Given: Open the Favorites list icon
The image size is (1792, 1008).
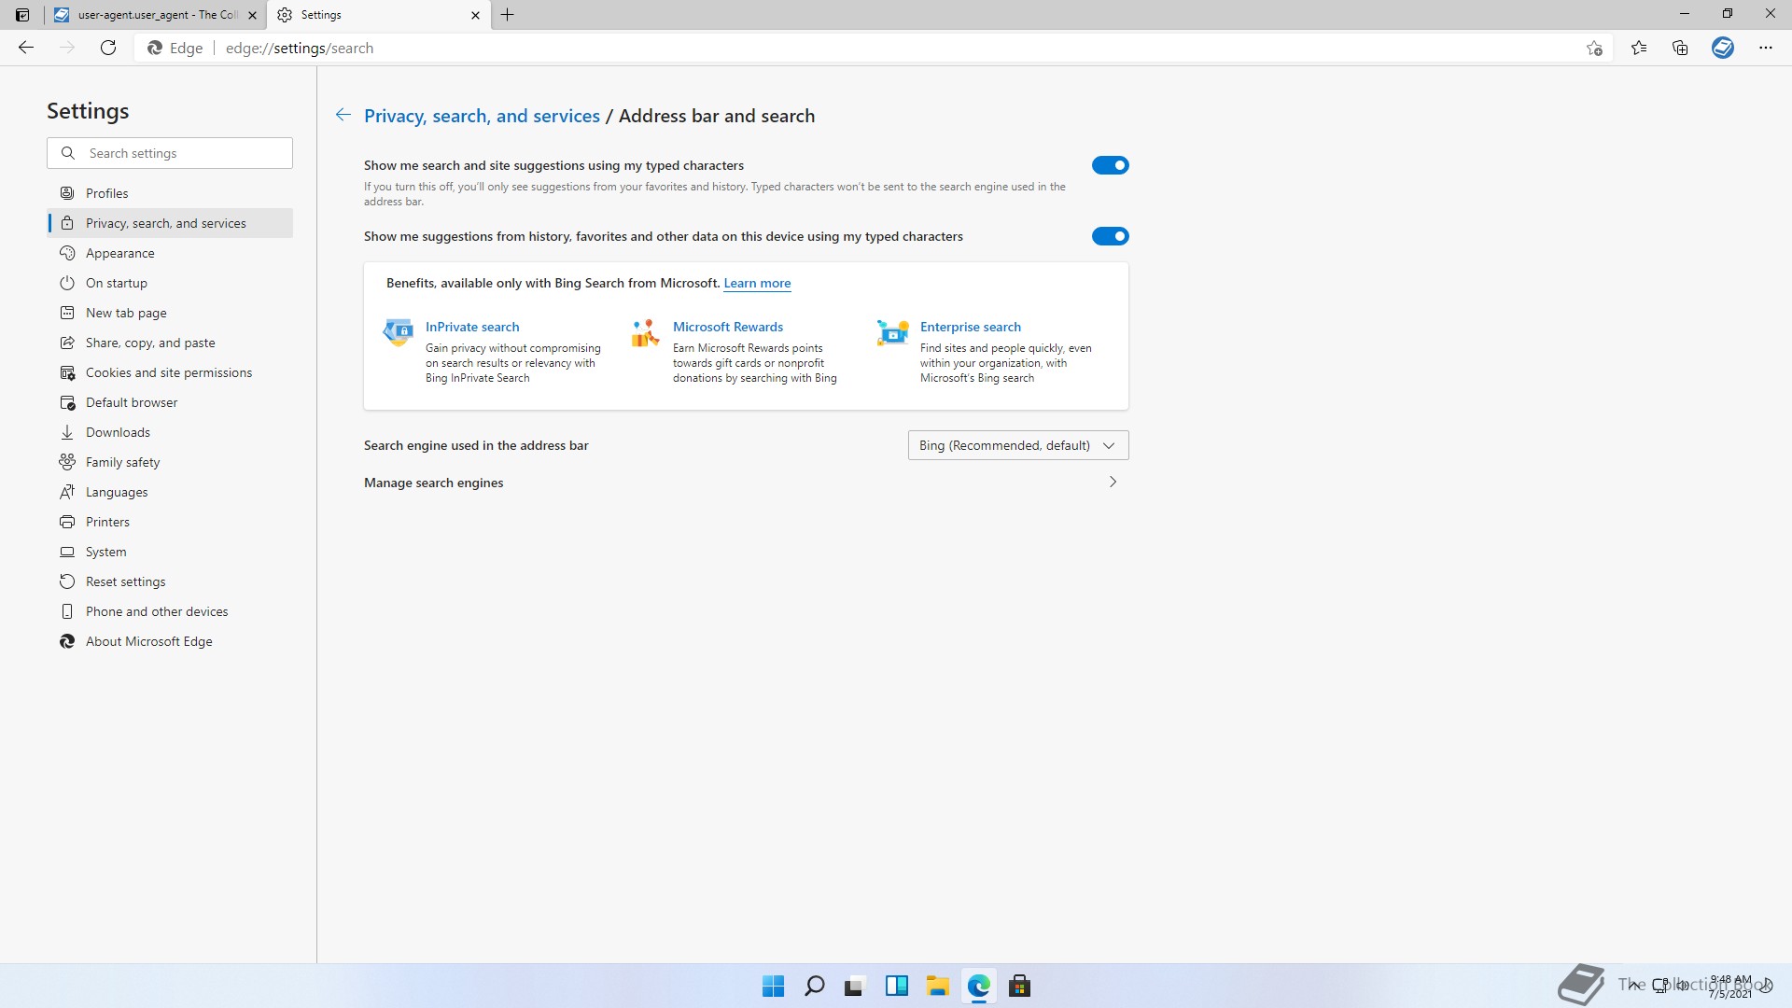Looking at the screenshot, I should 1639,48.
